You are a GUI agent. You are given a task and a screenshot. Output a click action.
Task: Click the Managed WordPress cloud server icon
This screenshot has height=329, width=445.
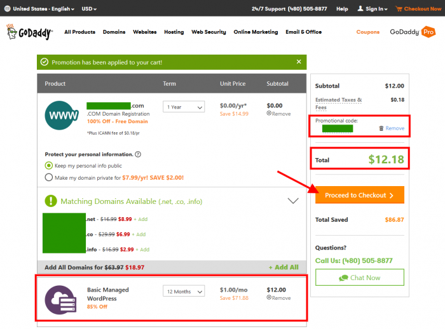point(60,300)
